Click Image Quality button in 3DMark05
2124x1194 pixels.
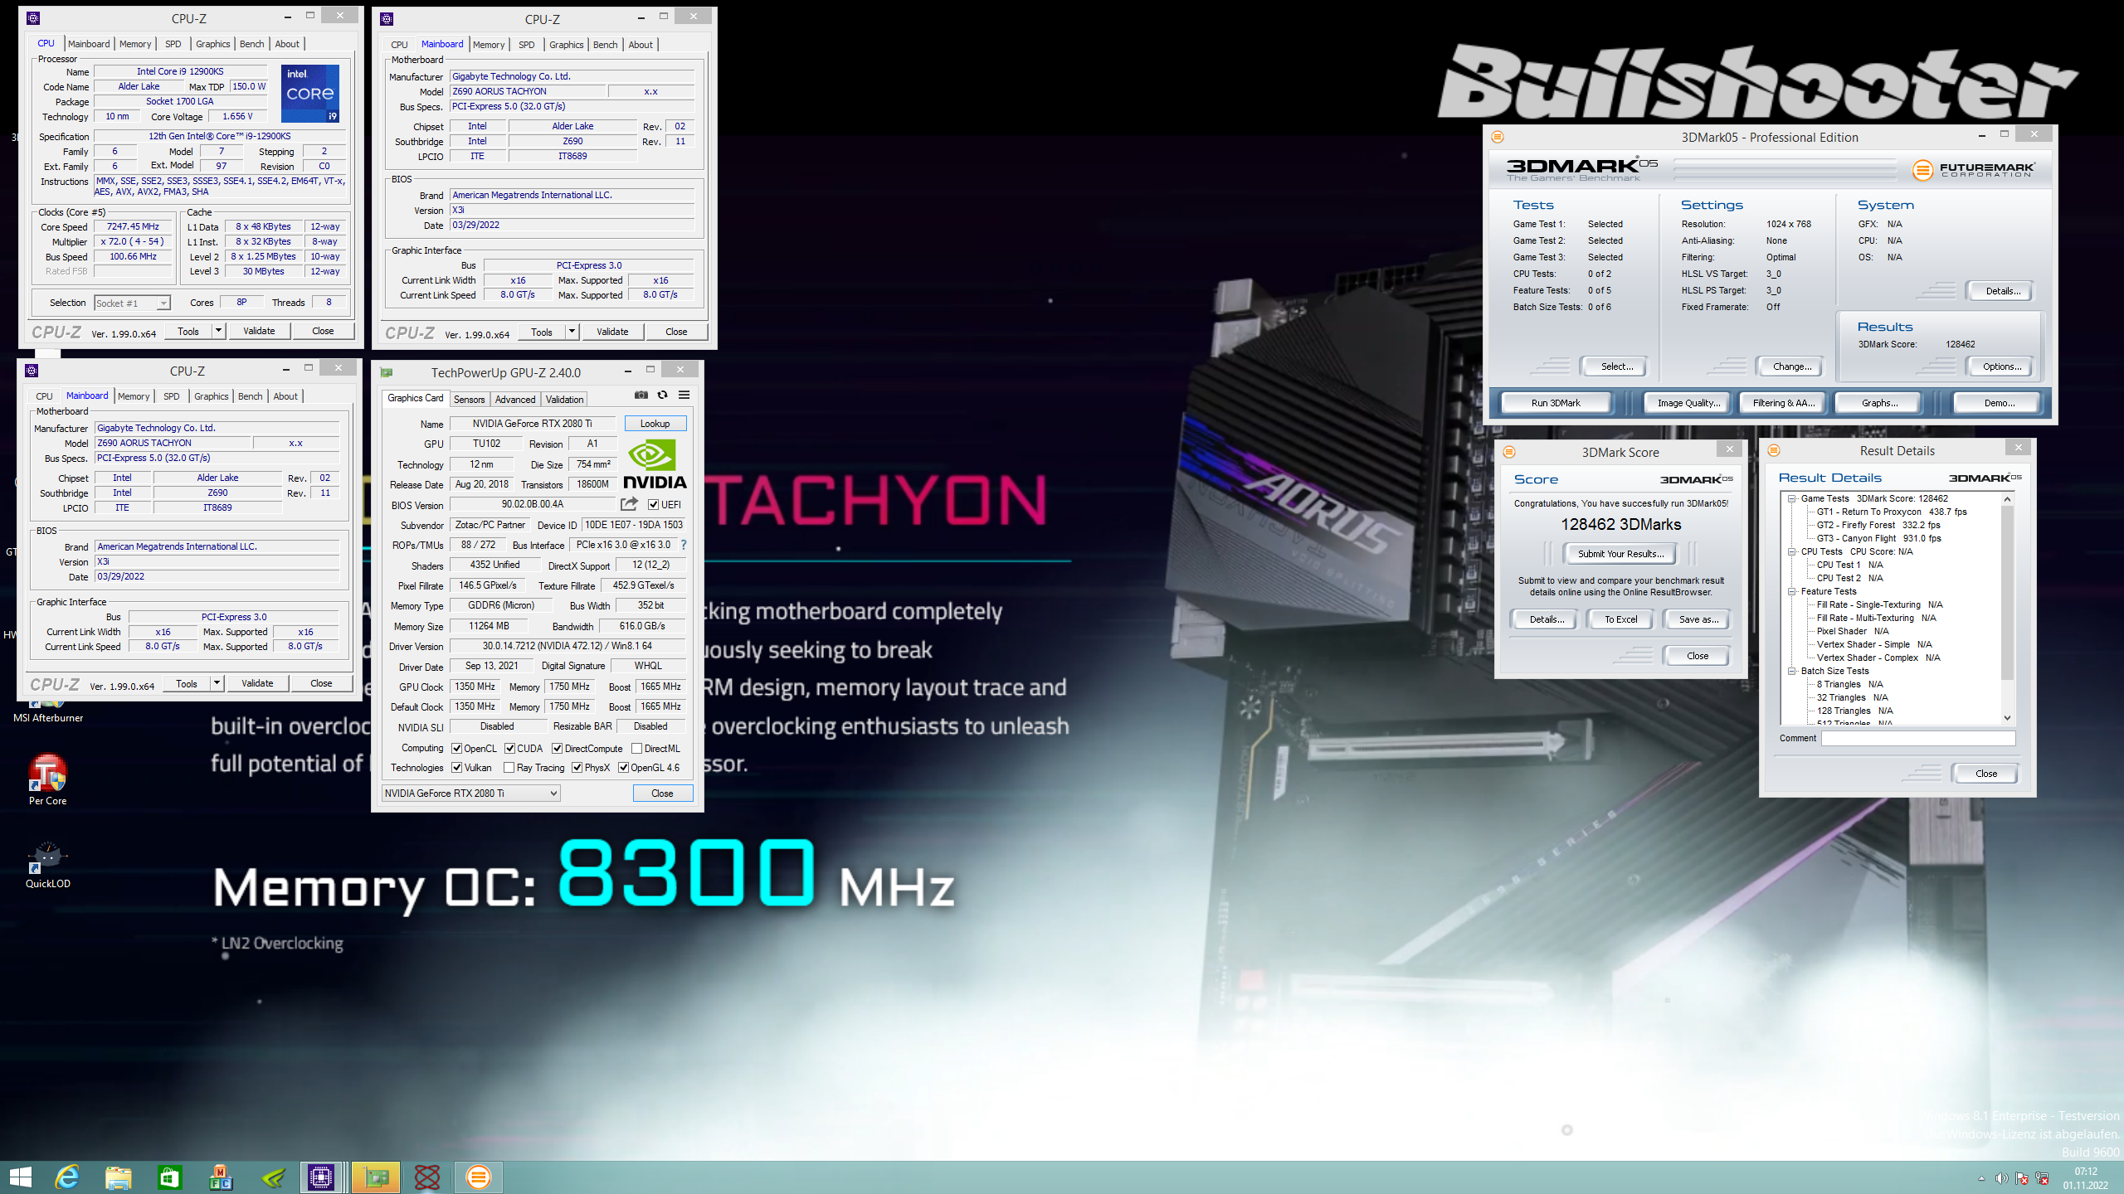coord(1688,403)
